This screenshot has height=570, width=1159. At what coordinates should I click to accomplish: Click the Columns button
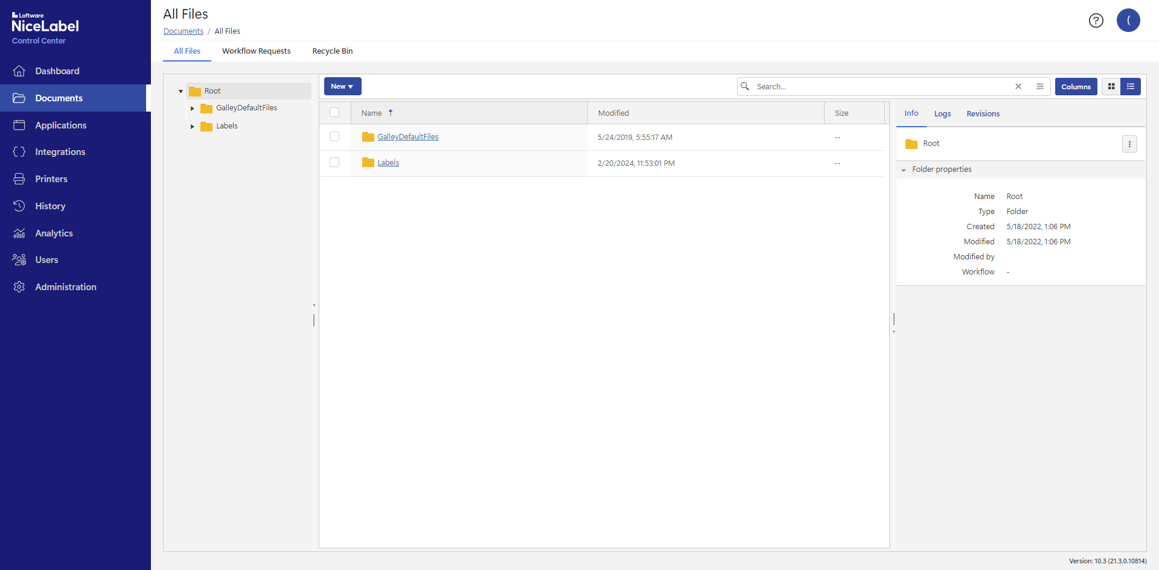1076,86
